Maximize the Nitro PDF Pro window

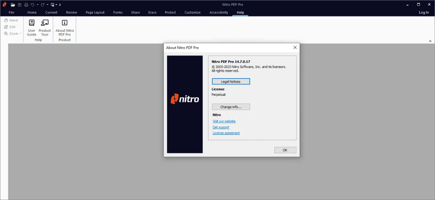point(418,4)
